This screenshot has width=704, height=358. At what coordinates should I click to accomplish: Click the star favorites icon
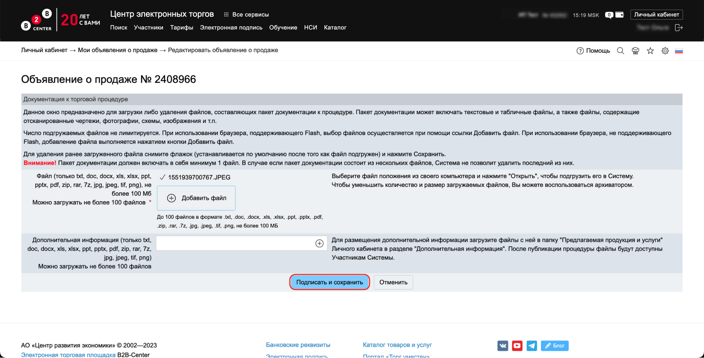(x=650, y=51)
